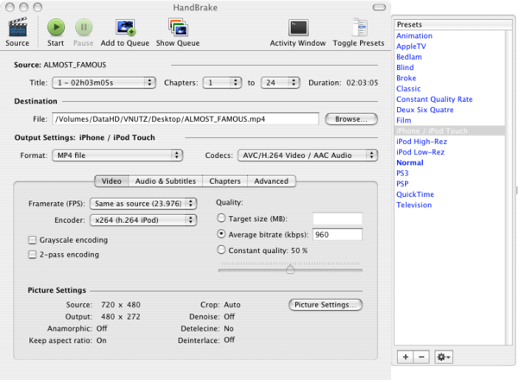Open the Activity Window icon
The width and height of the screenshot is (518, 380).
tap(299, 28)
